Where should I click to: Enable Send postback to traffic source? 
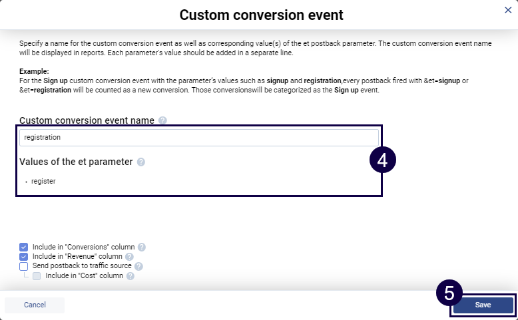pos(24,266)
